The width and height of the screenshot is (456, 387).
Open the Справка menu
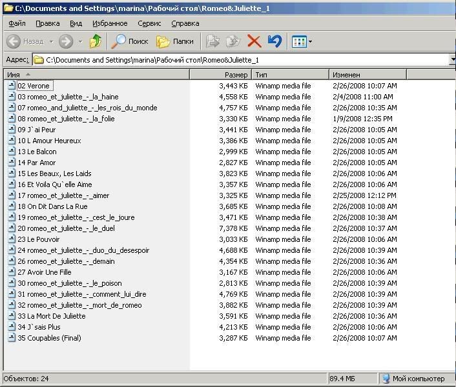[185, 23]
